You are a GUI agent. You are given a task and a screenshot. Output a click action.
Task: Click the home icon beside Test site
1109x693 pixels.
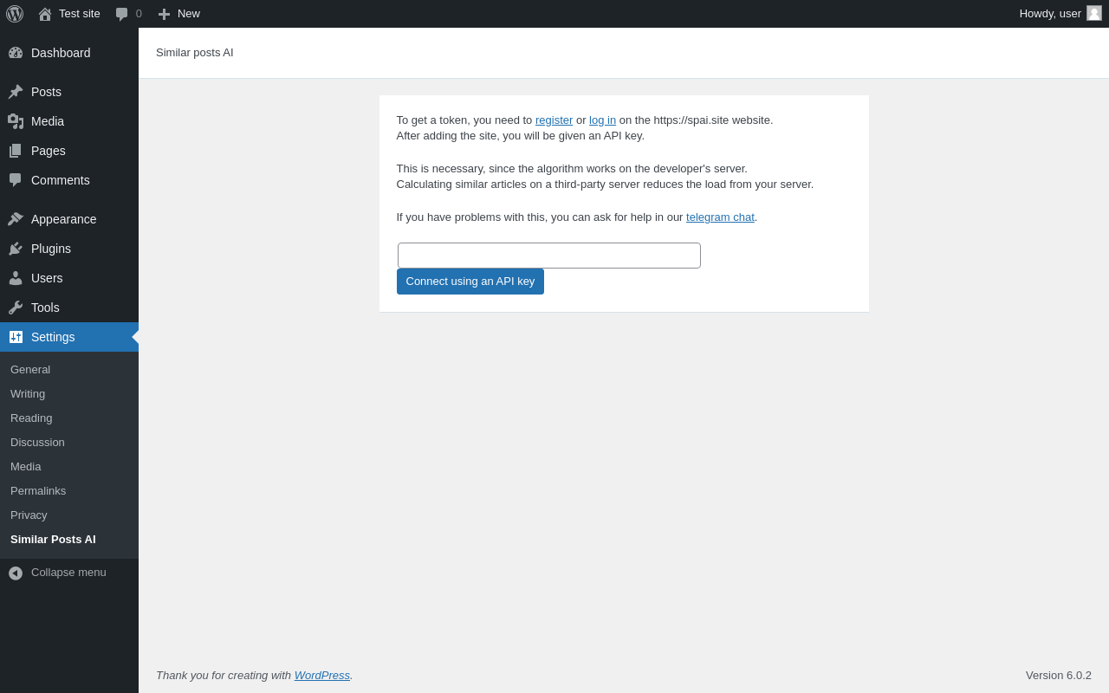point(45,14)
